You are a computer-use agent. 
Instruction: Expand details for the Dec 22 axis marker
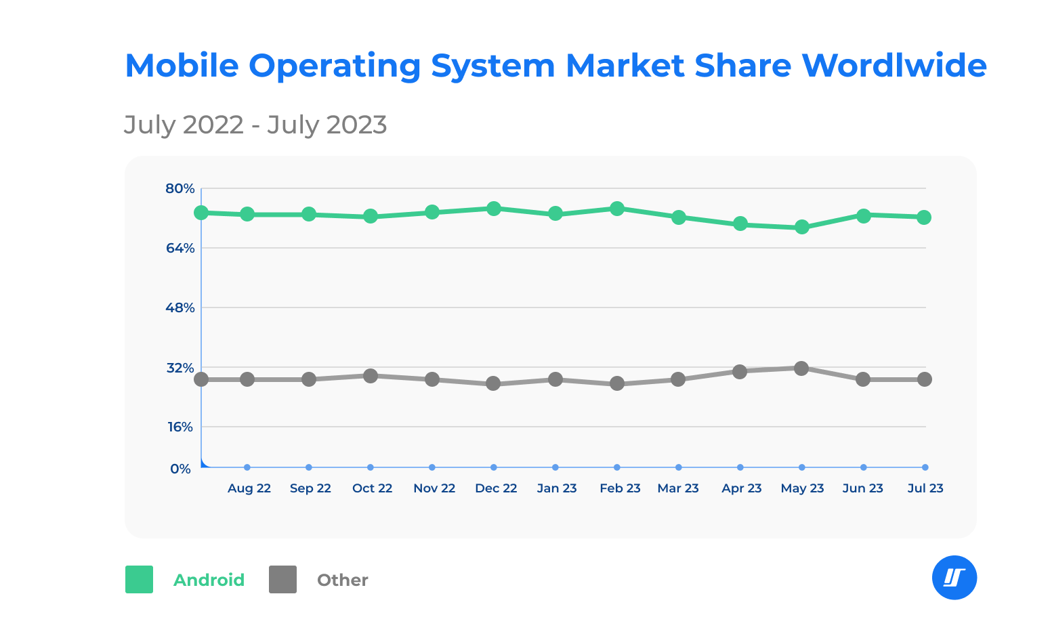[x=492, y=467]
